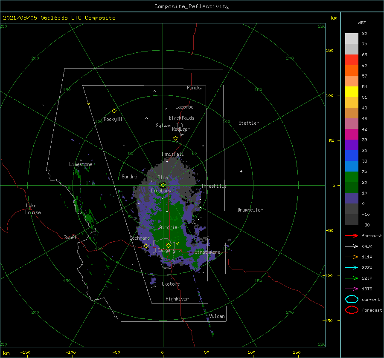384x358 pixels.
Task: Click the Limestone label
Action: click(x=81, y=164)
